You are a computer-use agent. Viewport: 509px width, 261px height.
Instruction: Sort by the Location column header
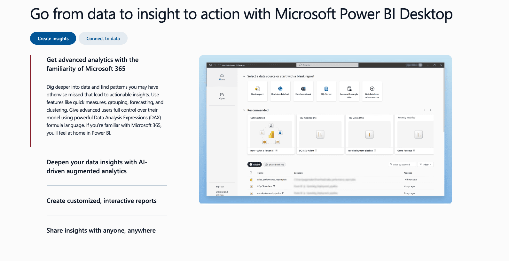click(298, 173)
